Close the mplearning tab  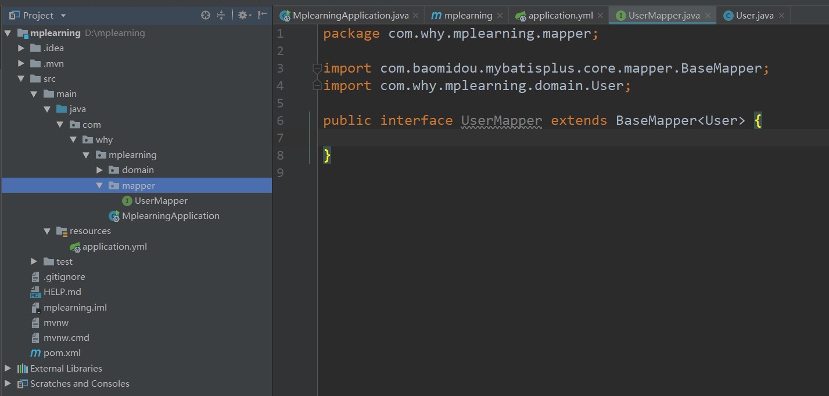pos(500,16)
